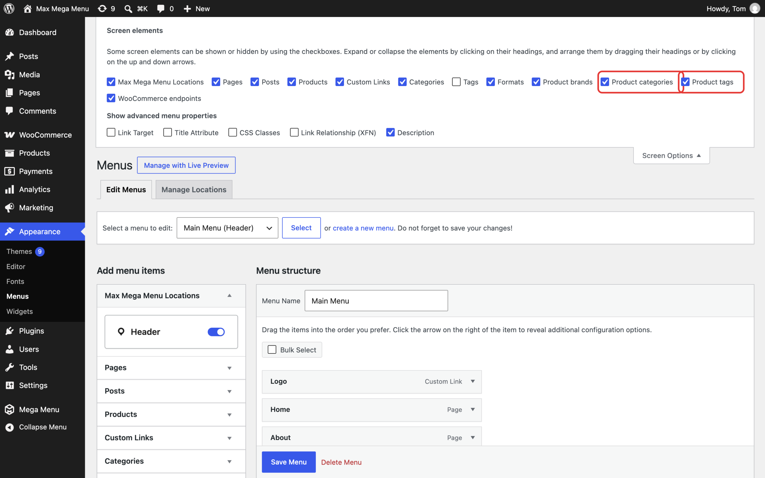Turn off the Header location toggle
The image size is (765, 478).
[x=216, y=332]
